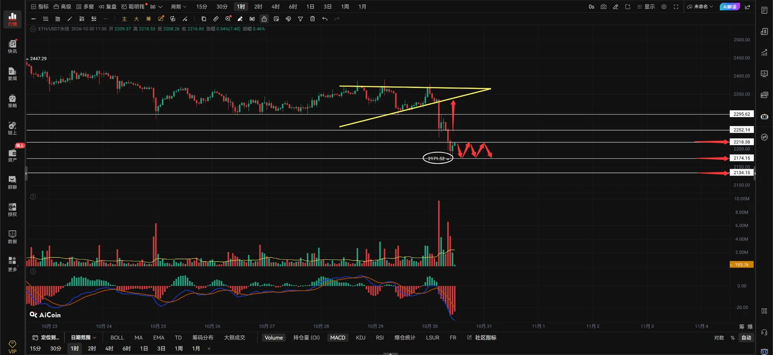
Task: Click the magnifier zoom tool
Action: [x=228, y=19]
